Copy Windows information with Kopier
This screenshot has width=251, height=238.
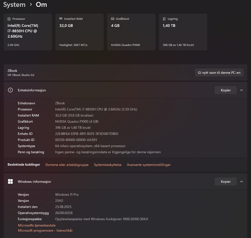[226, 182]
